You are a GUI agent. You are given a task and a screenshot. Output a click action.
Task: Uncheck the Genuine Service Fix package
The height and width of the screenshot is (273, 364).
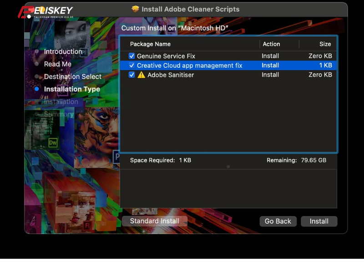point(132,56)
